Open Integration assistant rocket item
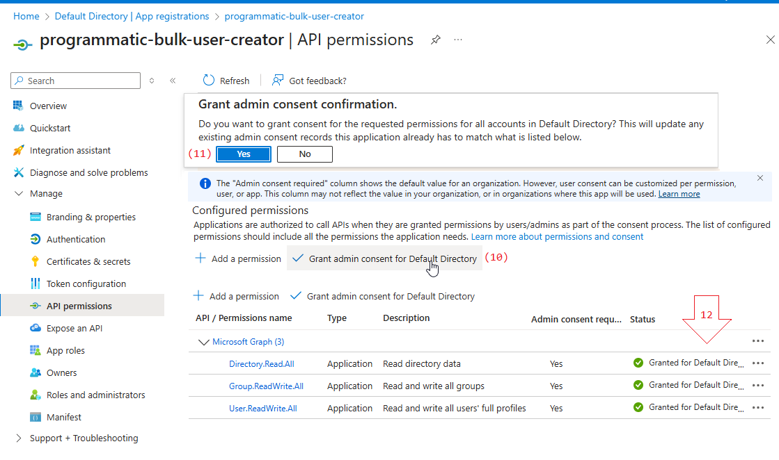The width and height of the screenshot is (779, 460). point(70,150)
